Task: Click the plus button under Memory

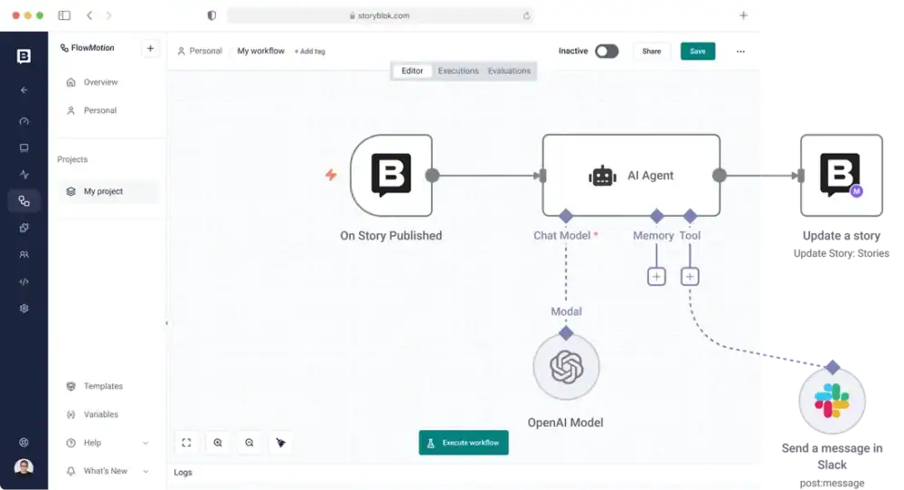Action: (656, 277)
